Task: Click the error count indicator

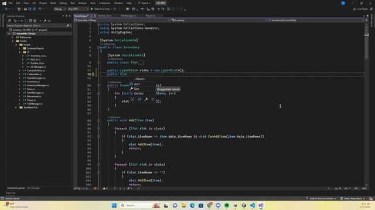Action: pos(96,188)
